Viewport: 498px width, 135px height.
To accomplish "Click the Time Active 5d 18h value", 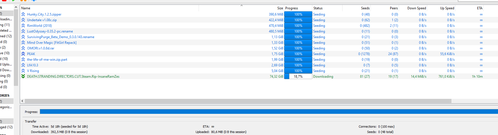I will [x=69, y=127].
